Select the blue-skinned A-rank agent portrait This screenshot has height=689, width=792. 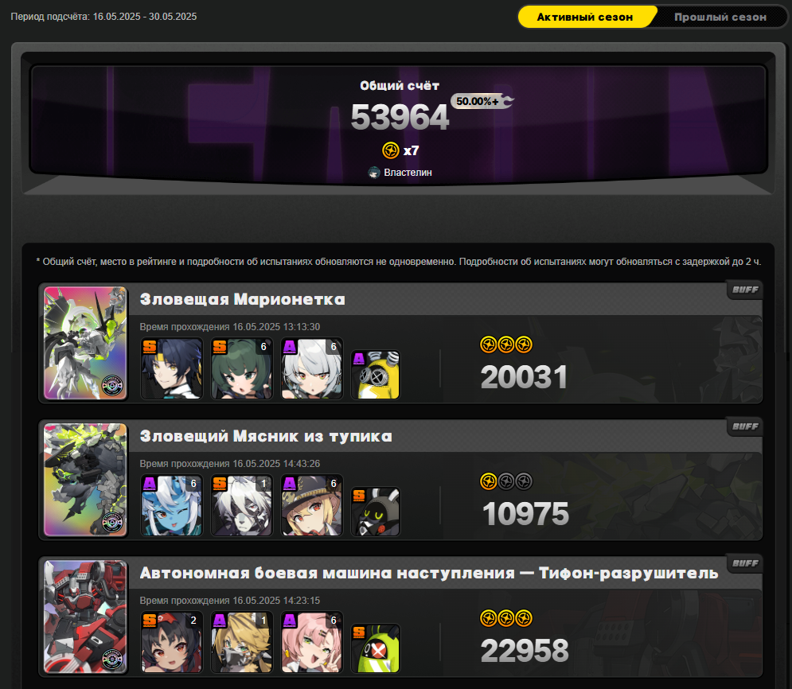click(x=172, y=505)
